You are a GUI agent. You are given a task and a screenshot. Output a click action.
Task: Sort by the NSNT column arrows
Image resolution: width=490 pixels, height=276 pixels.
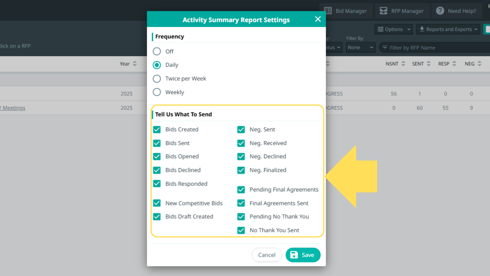point(403,64)
